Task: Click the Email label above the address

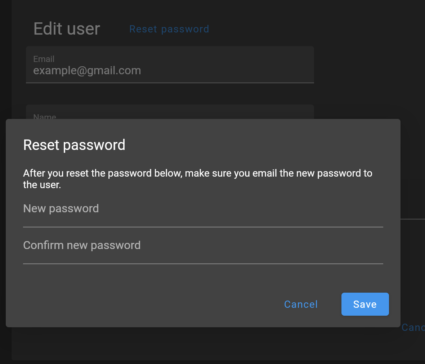Action: pos(44,59)
